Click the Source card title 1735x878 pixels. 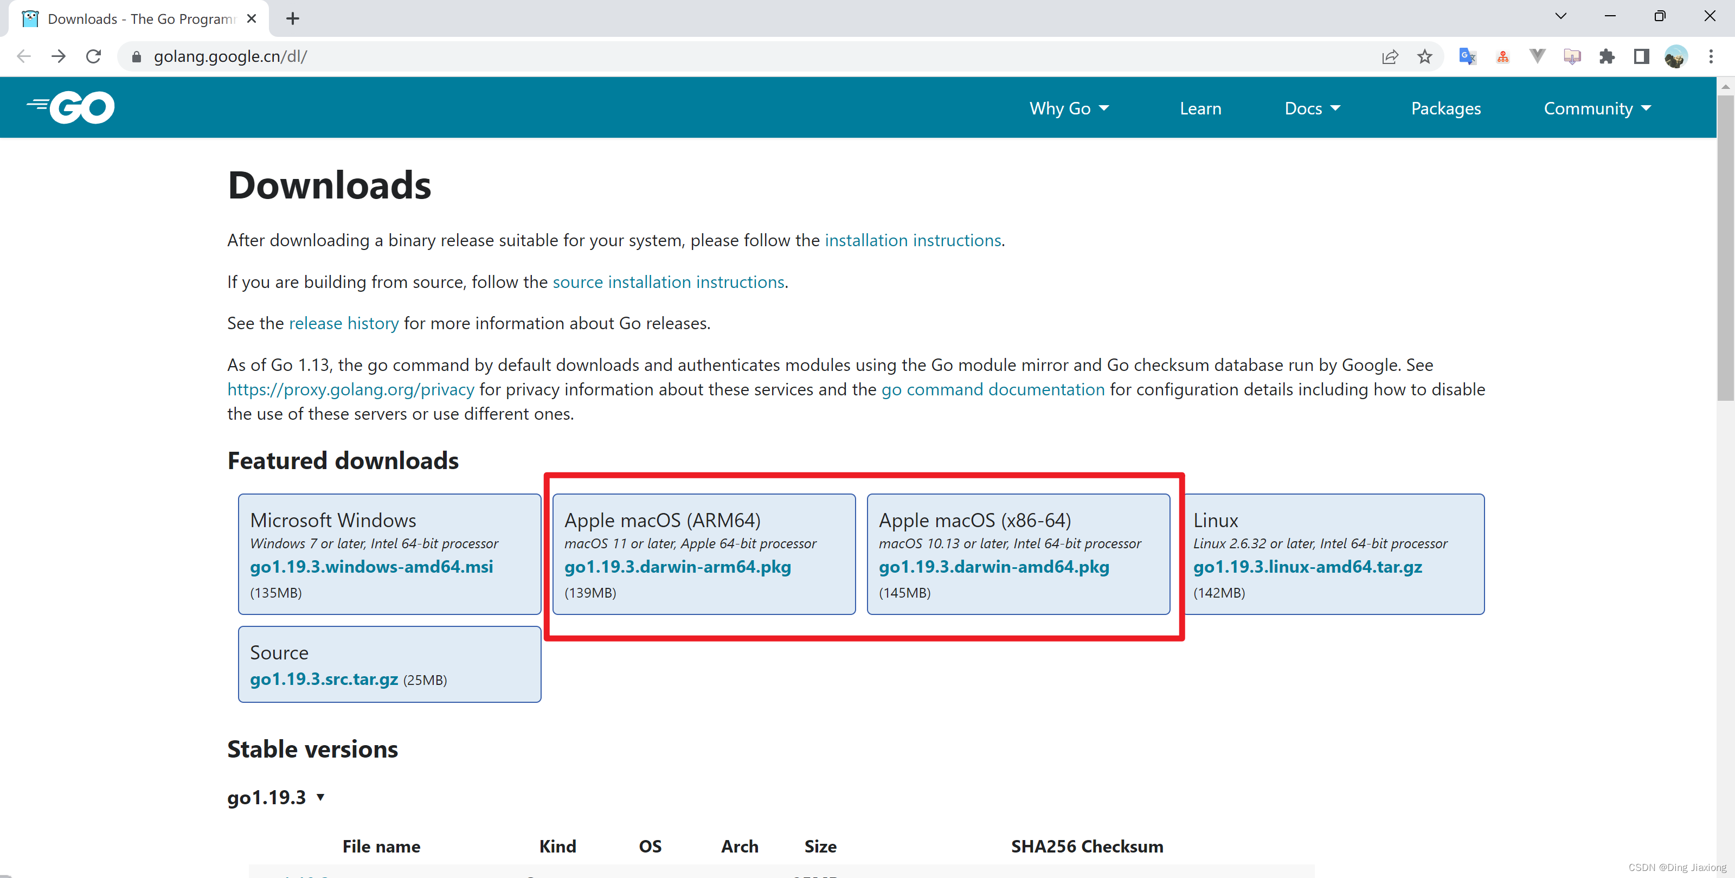[279, 653]
